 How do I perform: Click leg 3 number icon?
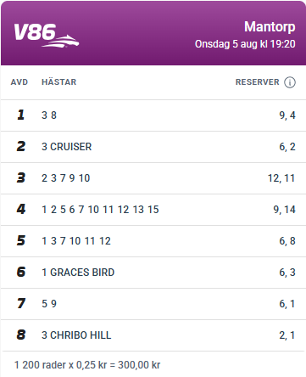pos(21,178)
